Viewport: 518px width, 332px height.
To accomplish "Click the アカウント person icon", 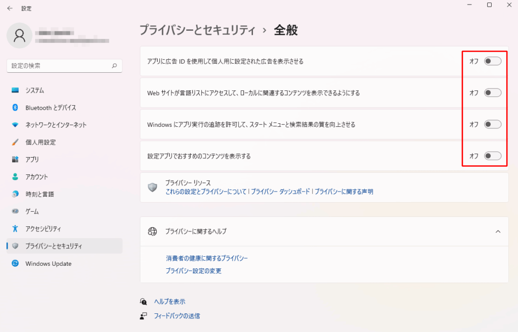I will [x=15, y=176].
